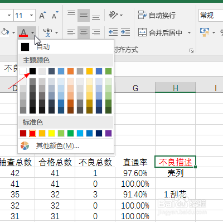Click the font size input showing 11
Viewport: 223px width, 222px height.
point(21,15)
